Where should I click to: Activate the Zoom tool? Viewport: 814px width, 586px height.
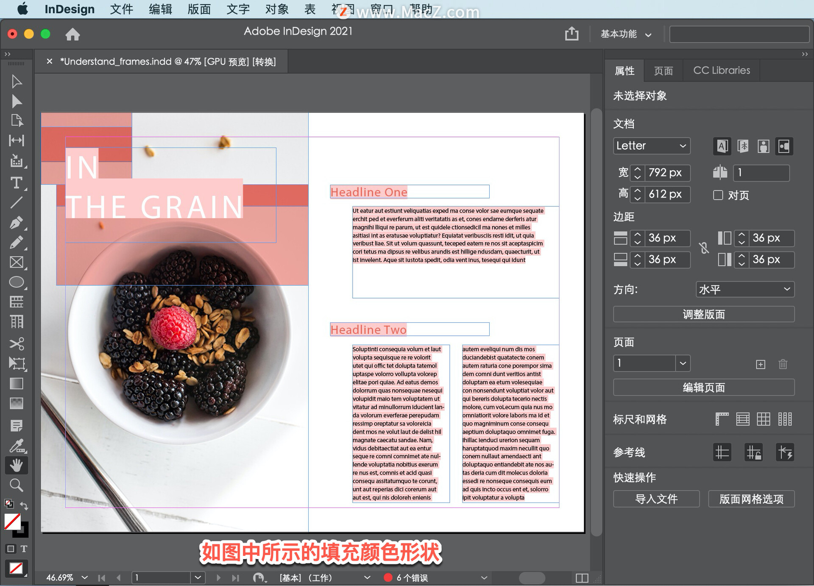coord(17,485)
